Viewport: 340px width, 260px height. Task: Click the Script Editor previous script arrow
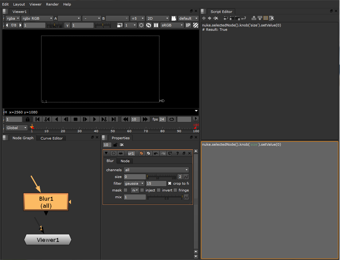204,18
